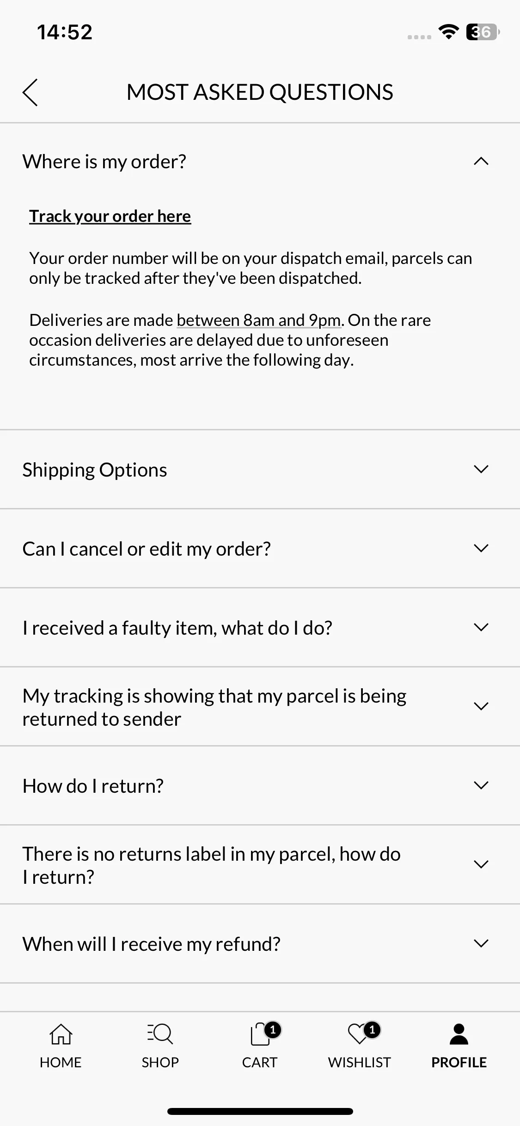This screenshot has width=520, height=1126.
Task: Expand 'Can I cancel or edit my order?'
Action: pos(260,548)
